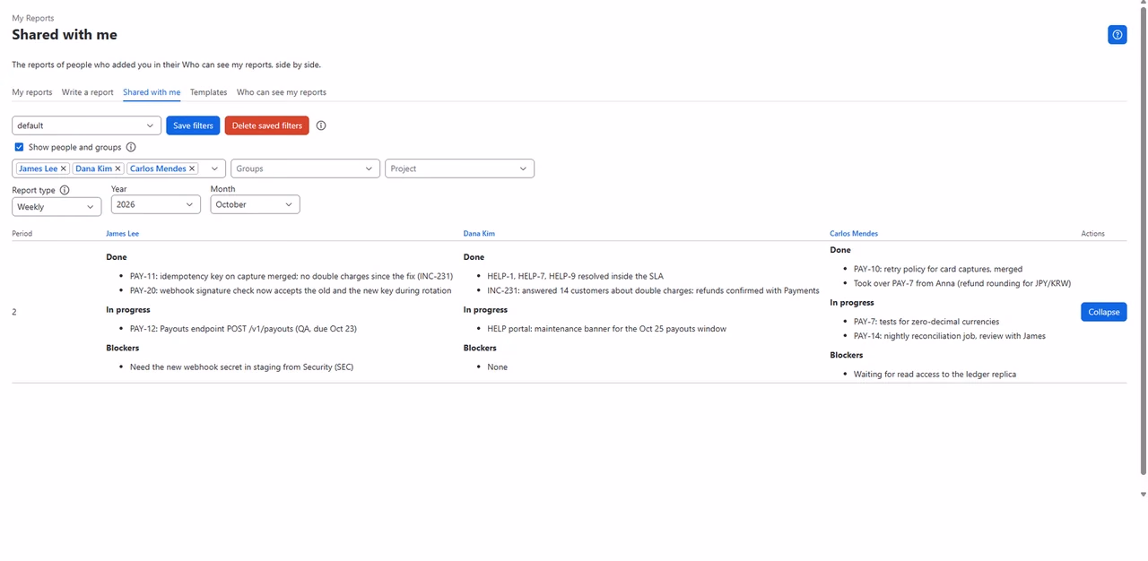Click HELP-1, HELP-7, HELP-9 resolved item
Screen dimensions: 1148x561
click(x=576, y=276)
